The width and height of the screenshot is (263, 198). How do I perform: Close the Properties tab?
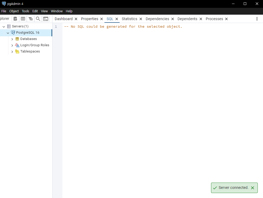click(102, 19)
